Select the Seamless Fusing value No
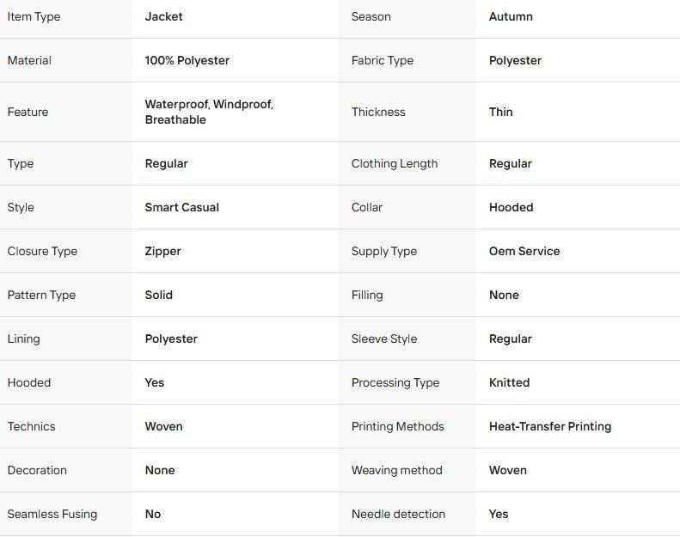 click(x=153, y=514)
